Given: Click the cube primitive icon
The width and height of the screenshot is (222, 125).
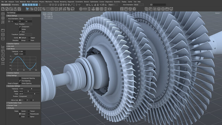Looking at the screenshot, I should (130, 9).
